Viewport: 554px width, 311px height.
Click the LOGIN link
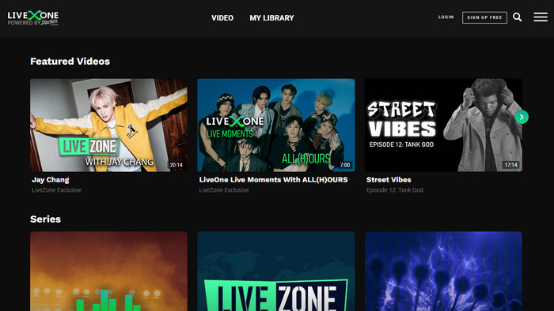click(x=446, y=17)
